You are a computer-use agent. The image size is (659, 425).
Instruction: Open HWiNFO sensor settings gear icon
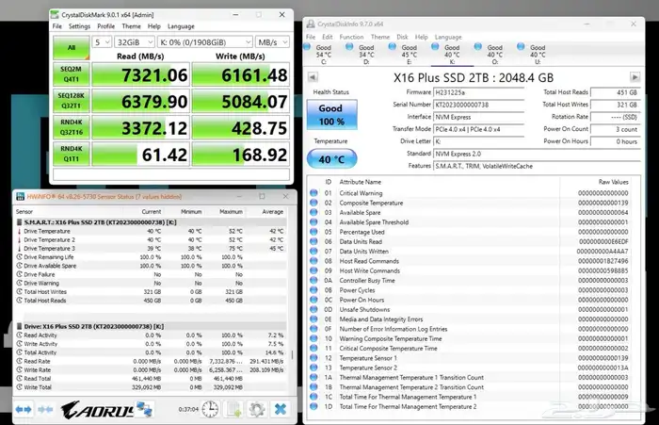257,409
